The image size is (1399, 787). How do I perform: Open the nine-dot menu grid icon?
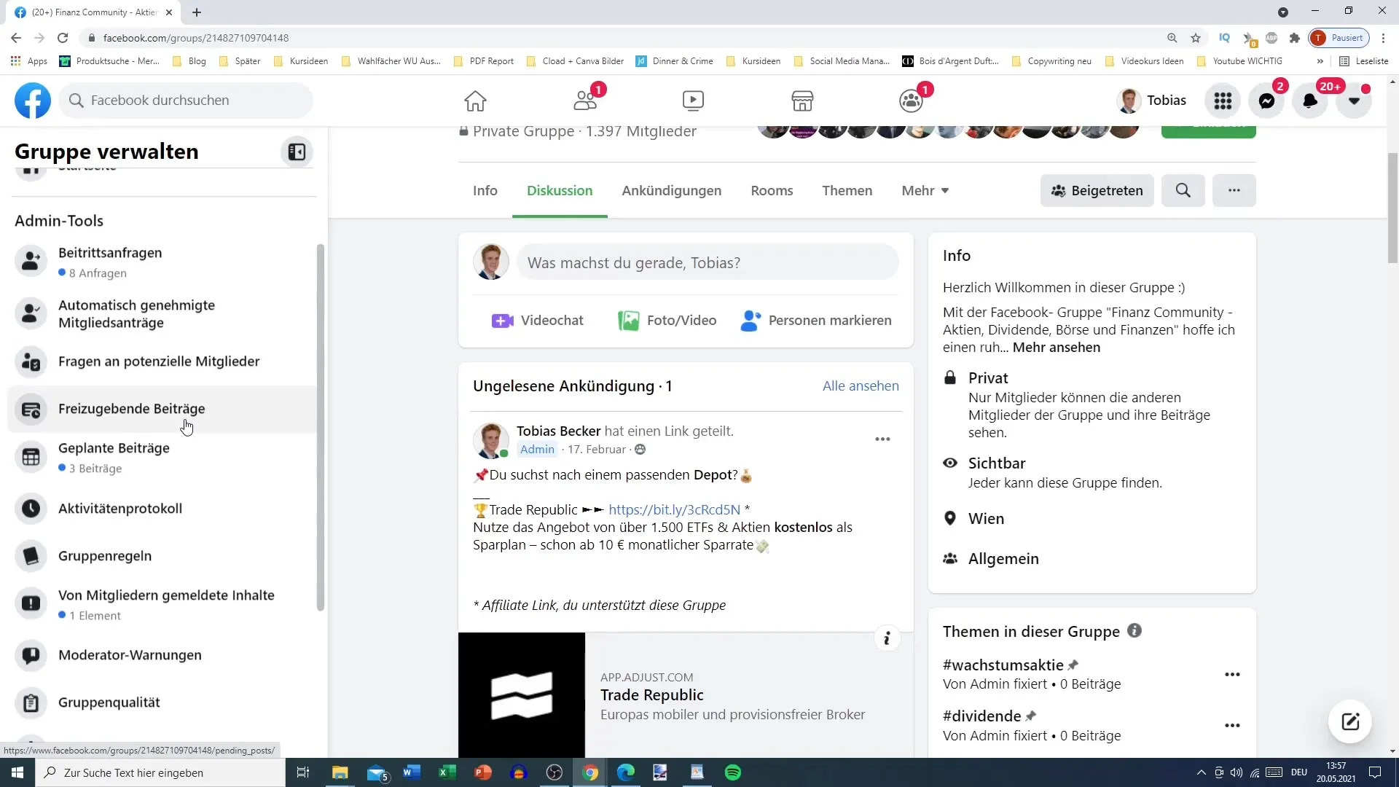[x=1223, y=101]
